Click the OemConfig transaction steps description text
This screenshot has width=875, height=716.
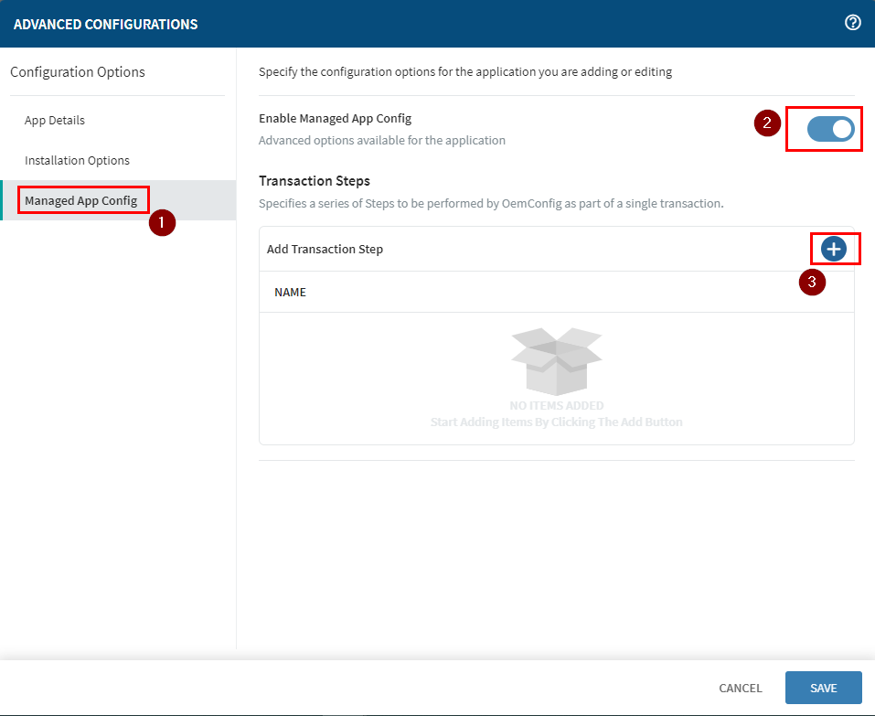click(x=491, y=204)
